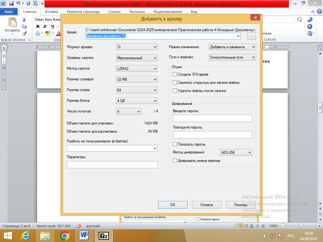Image resolution: width=323 pixels, height=242 pixels.
Task: Enable the Создать SFX-архив checkbox
Action: click(175, 74)
